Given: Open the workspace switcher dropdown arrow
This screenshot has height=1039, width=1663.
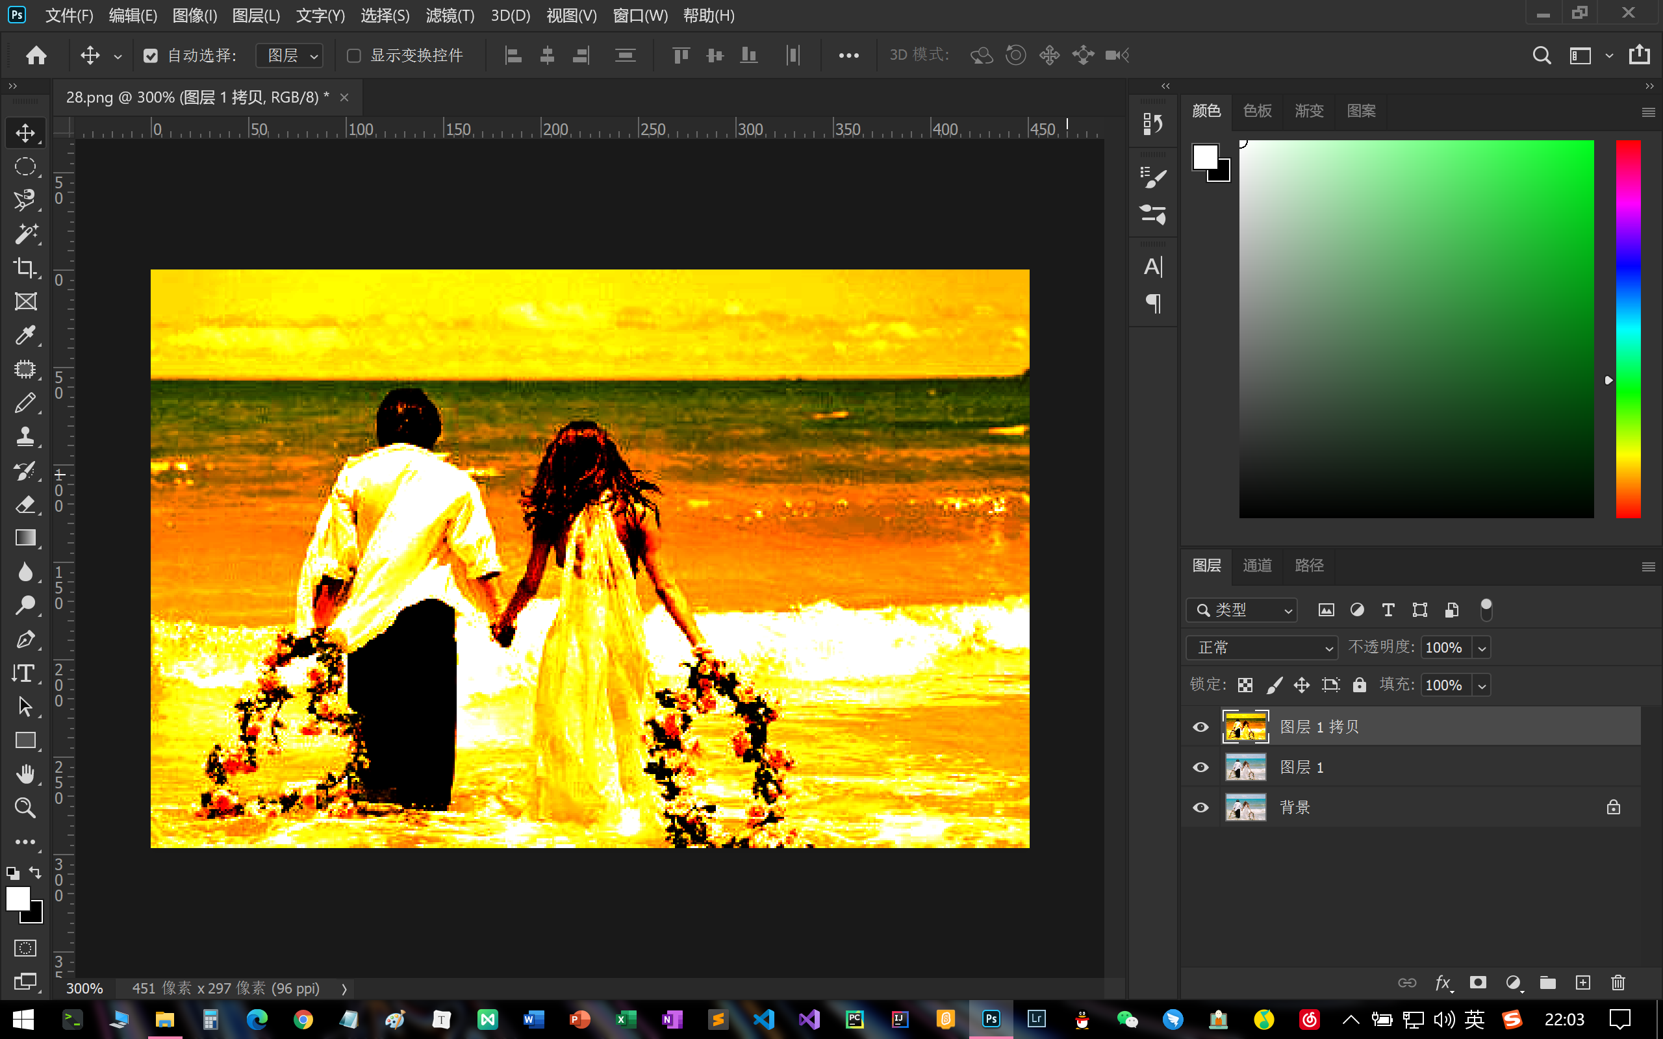Looking at the screenshot, I should click(x=1608, y=56).
